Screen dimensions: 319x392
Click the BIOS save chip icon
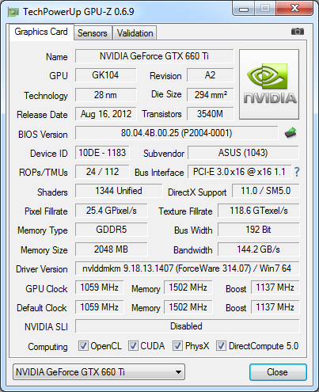[x=291, y=133]
